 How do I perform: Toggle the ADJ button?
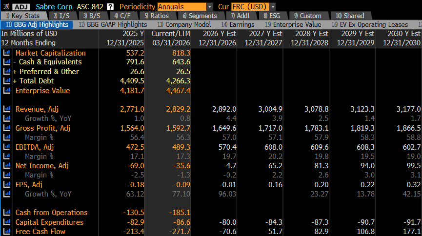point(21,7)
